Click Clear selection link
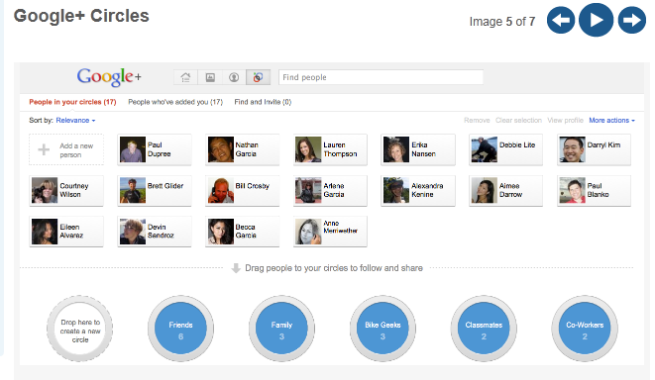 click(518, 120)
